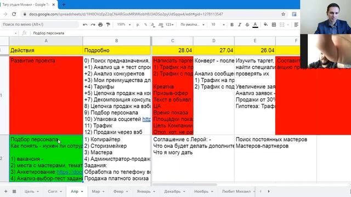Switch to the Любит Михаил sheet tab
351x197 pixels.
click(236, 192)
